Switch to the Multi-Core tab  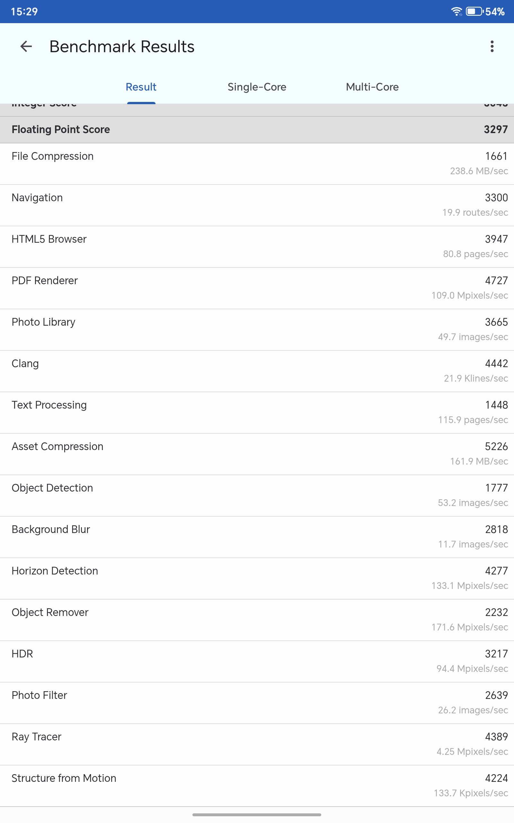point(372,87)
